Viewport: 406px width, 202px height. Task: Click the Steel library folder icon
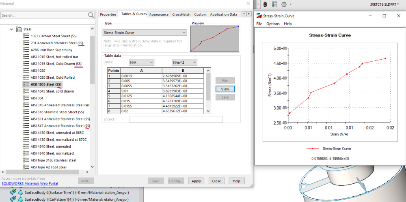coord(19,29)
